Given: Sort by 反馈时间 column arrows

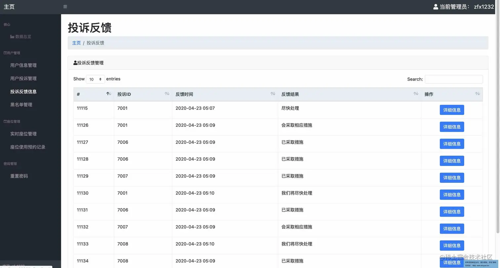Looking at the screenshot, I should [273, 94].
